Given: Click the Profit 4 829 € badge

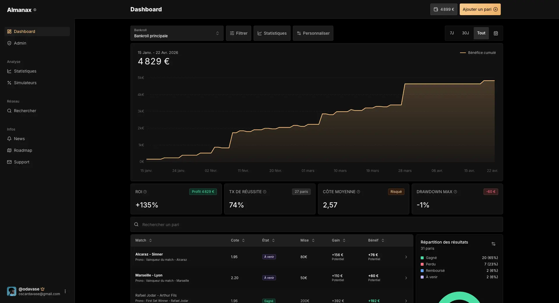Looking at the screenshot, I should coord(203,192).
